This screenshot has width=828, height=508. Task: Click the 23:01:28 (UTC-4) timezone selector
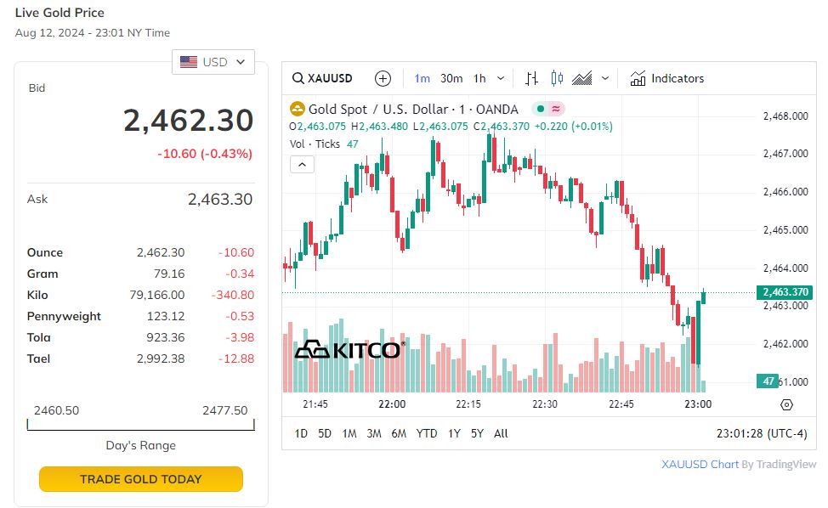[x=762, y=433]
